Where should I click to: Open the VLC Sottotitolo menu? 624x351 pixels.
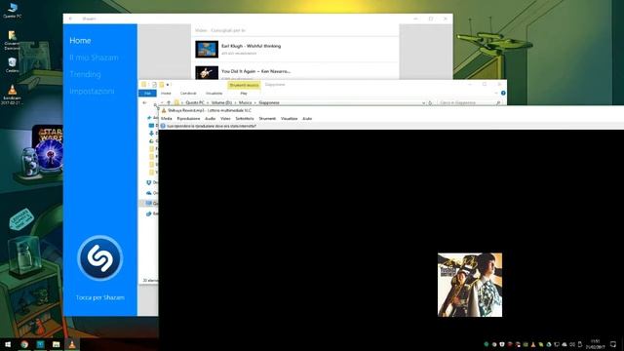(245, 119)
